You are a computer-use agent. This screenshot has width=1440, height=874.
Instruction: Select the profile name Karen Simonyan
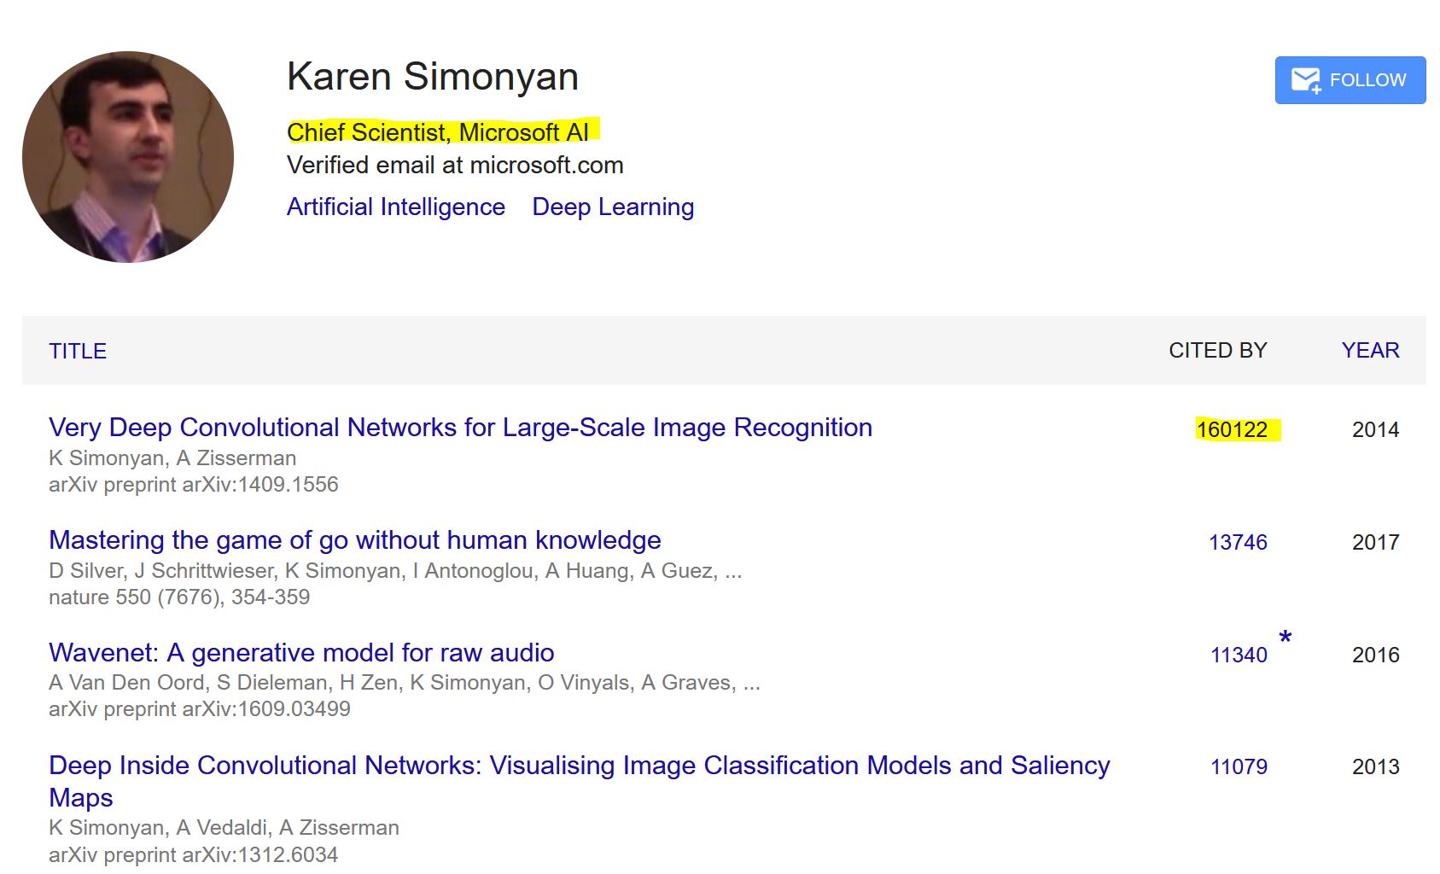click(x=433, y=77)
